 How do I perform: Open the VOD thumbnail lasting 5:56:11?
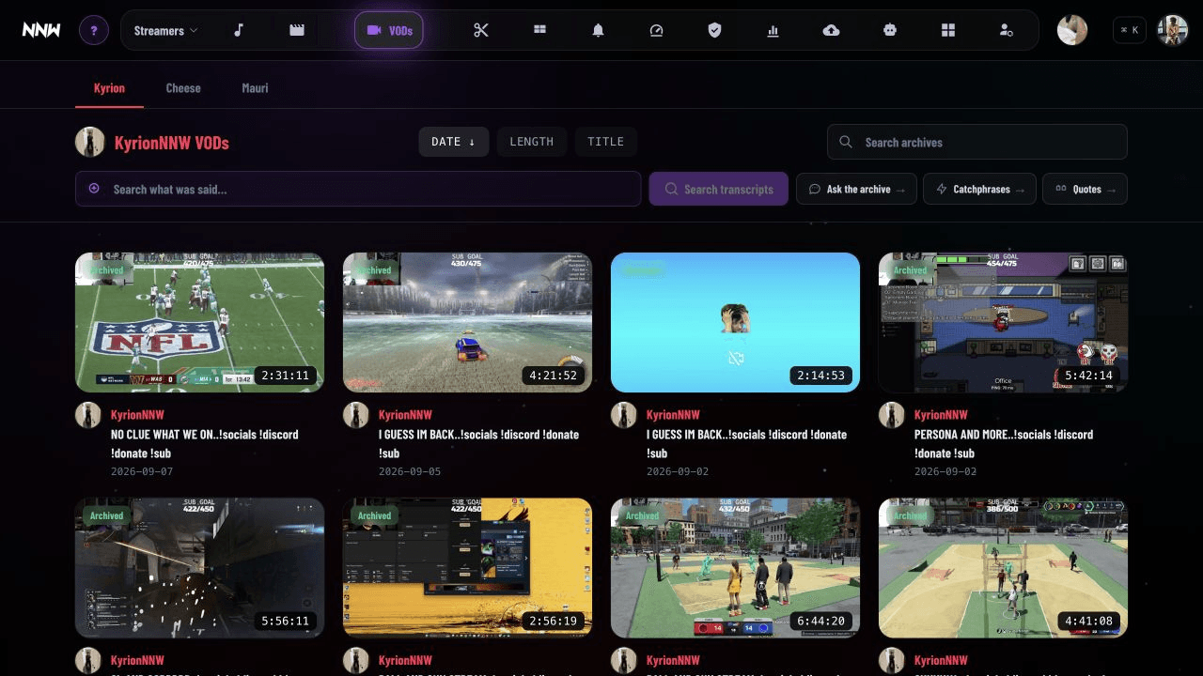[x=199, y=568]
